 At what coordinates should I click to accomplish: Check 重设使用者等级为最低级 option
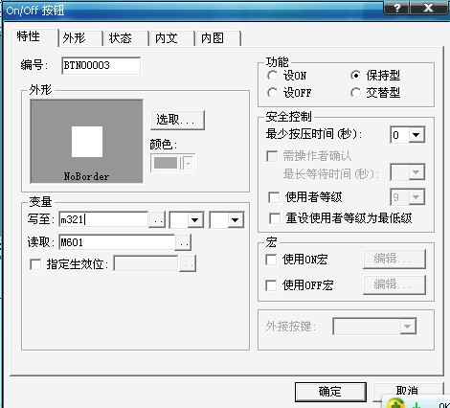(275, 218)
